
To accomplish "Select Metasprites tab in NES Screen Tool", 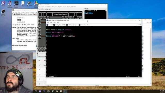I will point(47,9).
